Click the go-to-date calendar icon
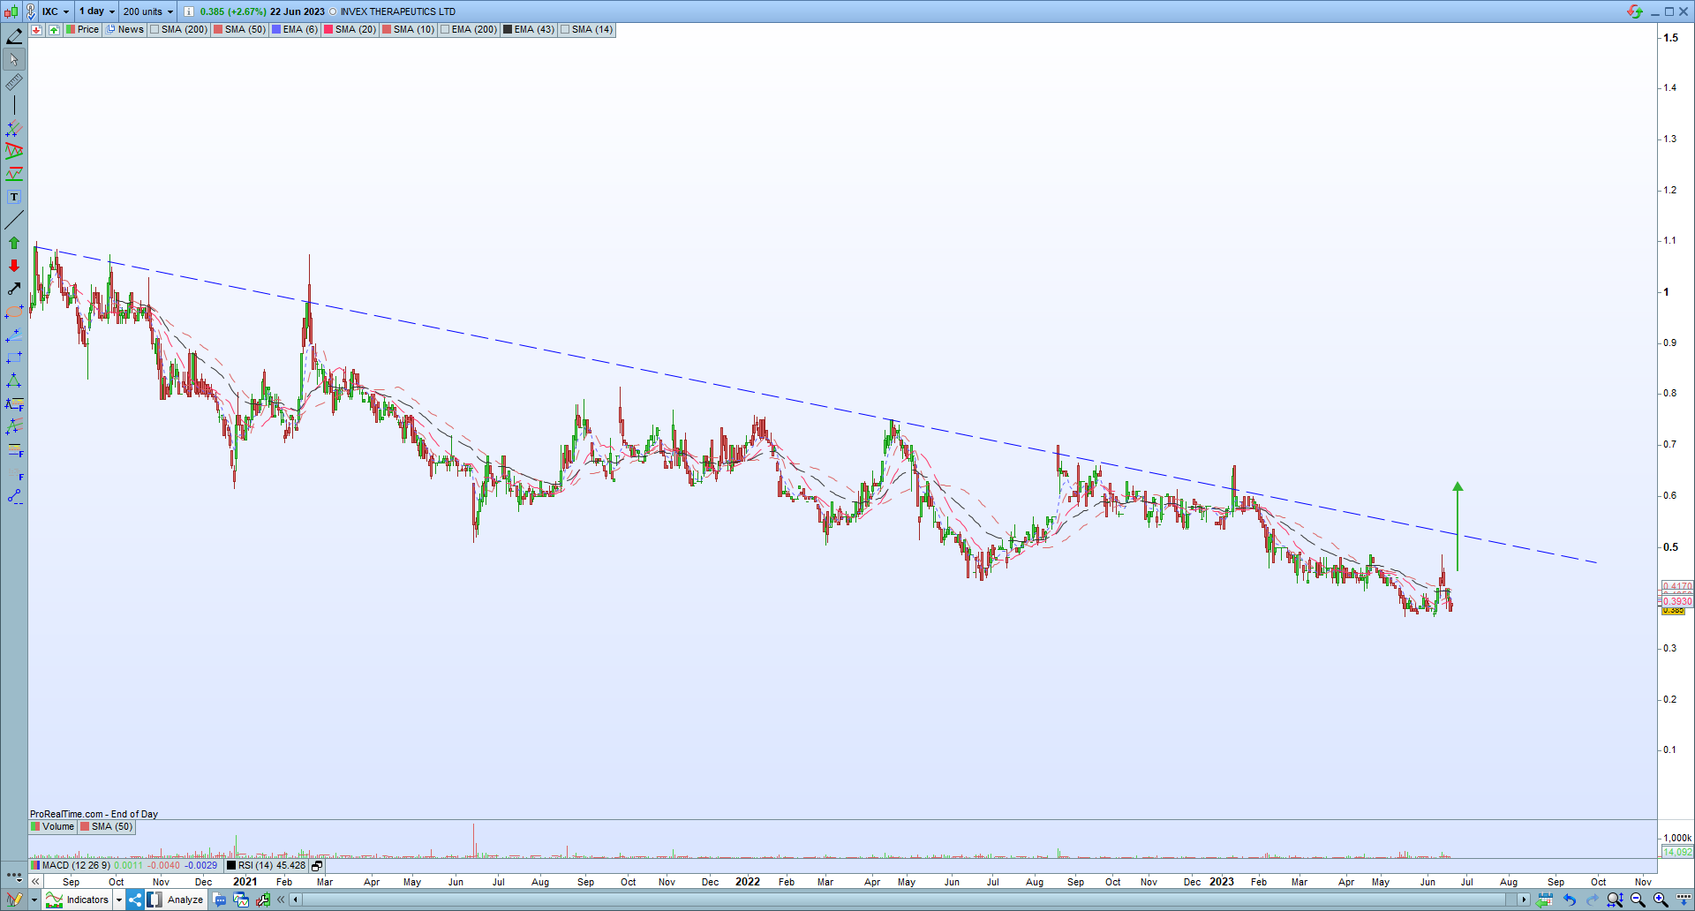 pos(1545,900)
